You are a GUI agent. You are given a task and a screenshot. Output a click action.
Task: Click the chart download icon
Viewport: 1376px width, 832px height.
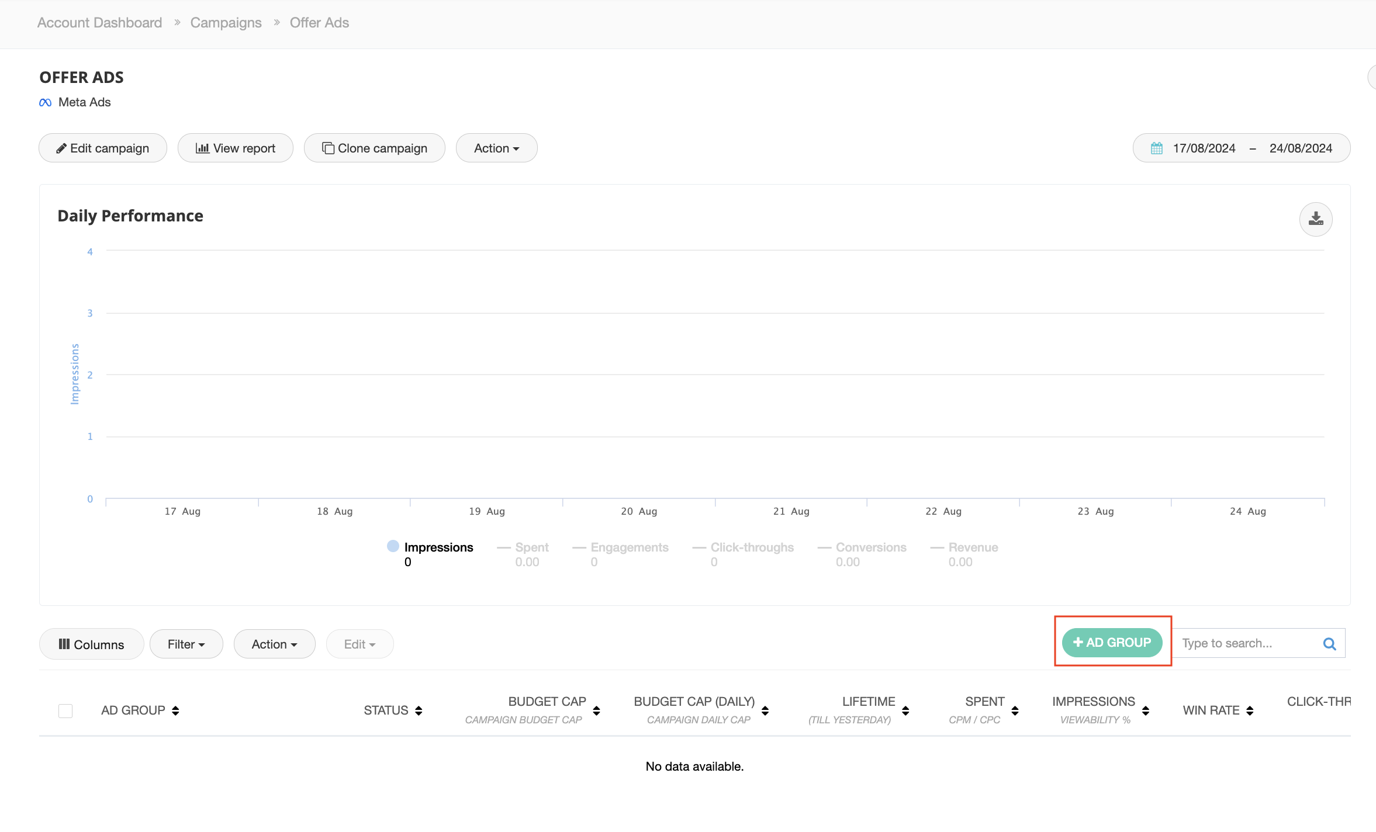coord(1315,219)
